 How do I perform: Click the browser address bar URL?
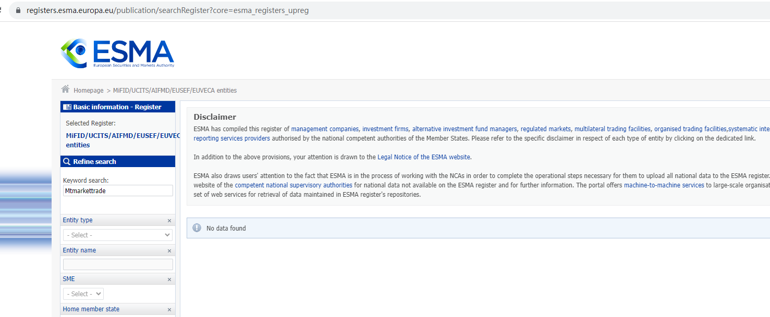[x=167, y=10]
